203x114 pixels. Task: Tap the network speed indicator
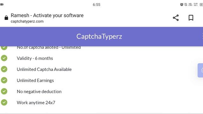[x=196, y=4]
